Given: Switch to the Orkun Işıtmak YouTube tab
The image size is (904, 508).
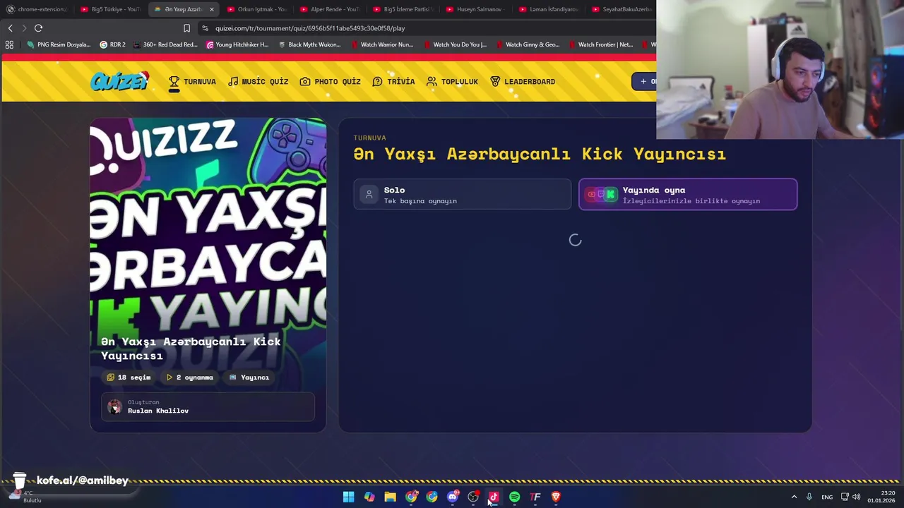Looking at the screenshot, I should (x=257, y=9).
